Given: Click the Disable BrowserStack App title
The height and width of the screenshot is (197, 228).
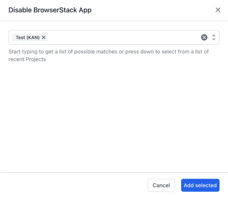Looking at the screenshot, I should 50,10.
